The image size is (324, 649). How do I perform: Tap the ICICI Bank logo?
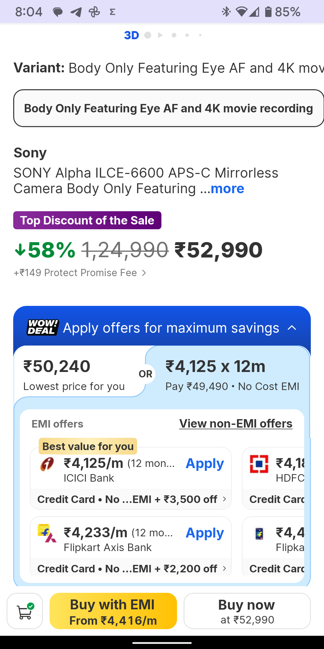[47, 464]
